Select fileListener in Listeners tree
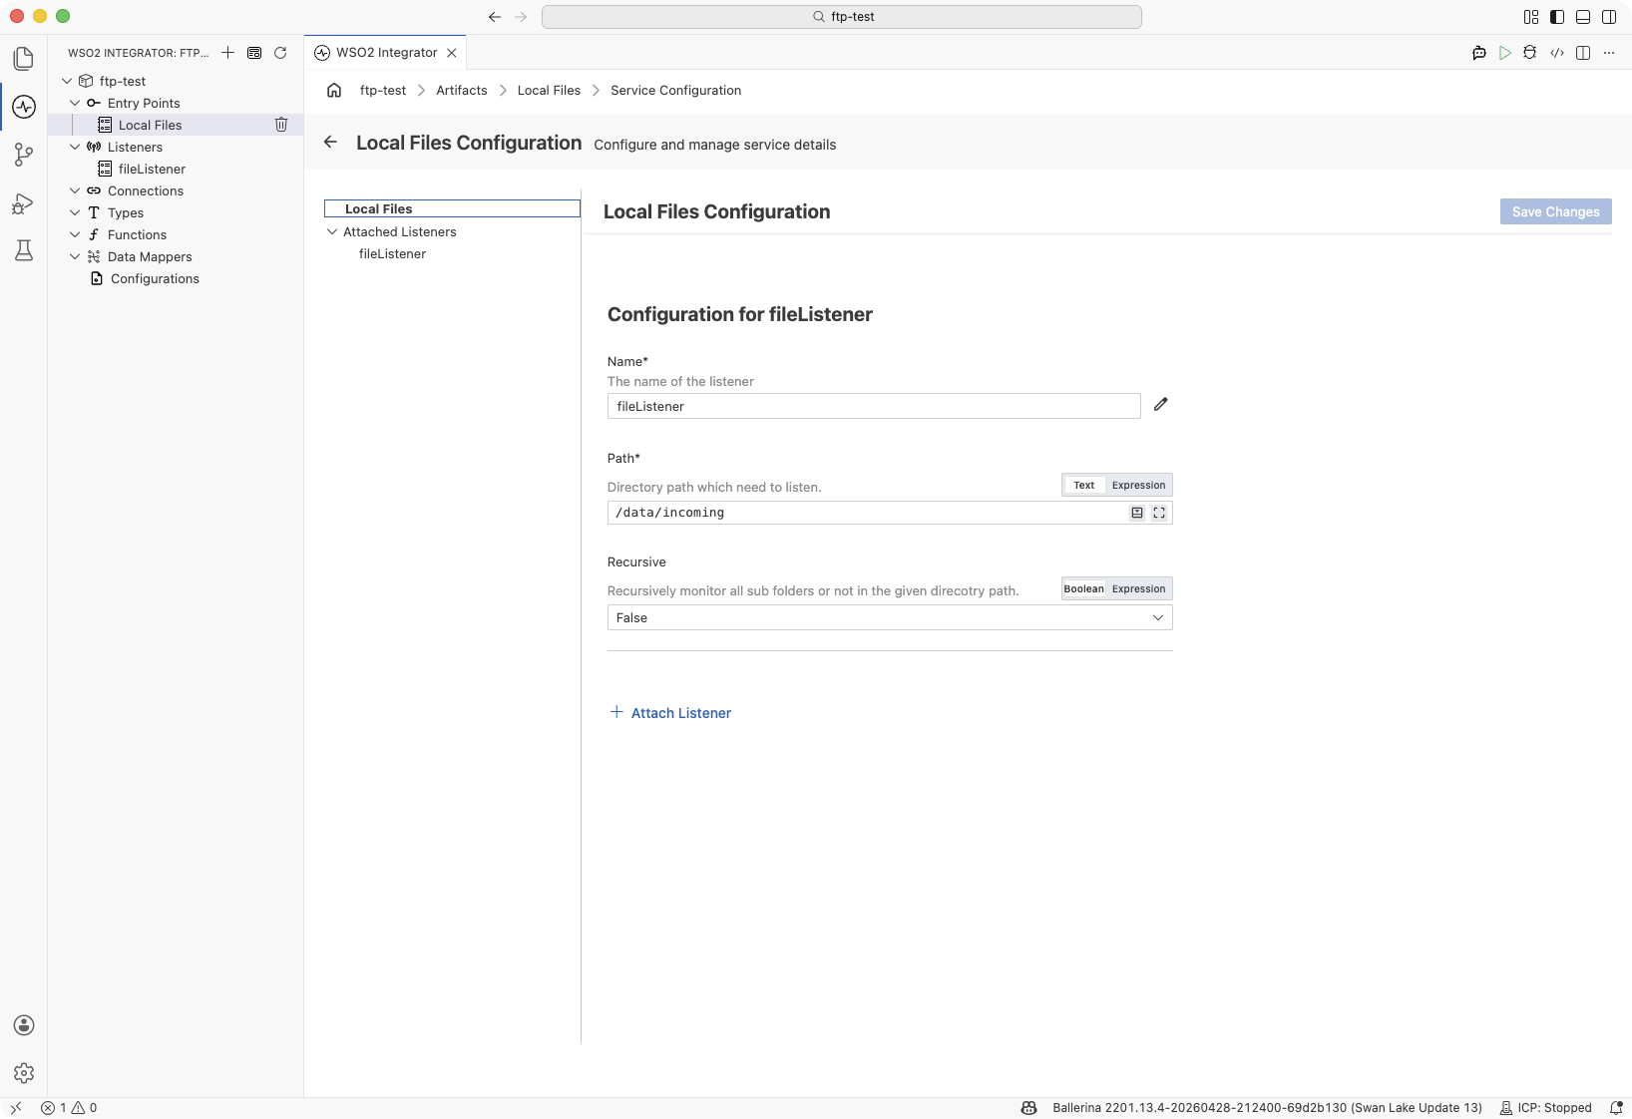The width and height of the screenshot is (1632, 1119). [152, 169]
